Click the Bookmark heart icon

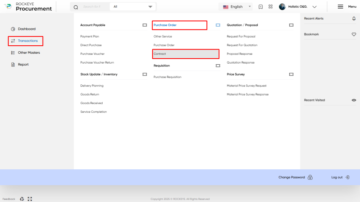354,34
